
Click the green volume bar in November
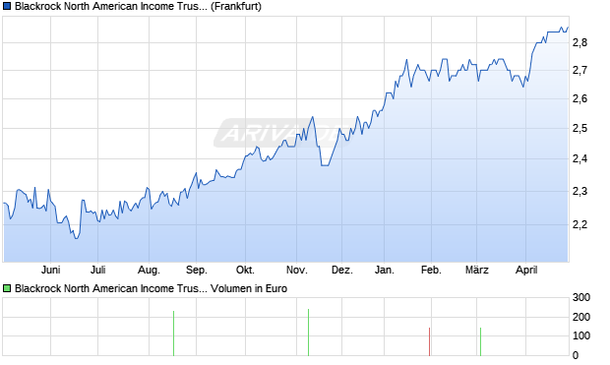[x=309, y=333]
